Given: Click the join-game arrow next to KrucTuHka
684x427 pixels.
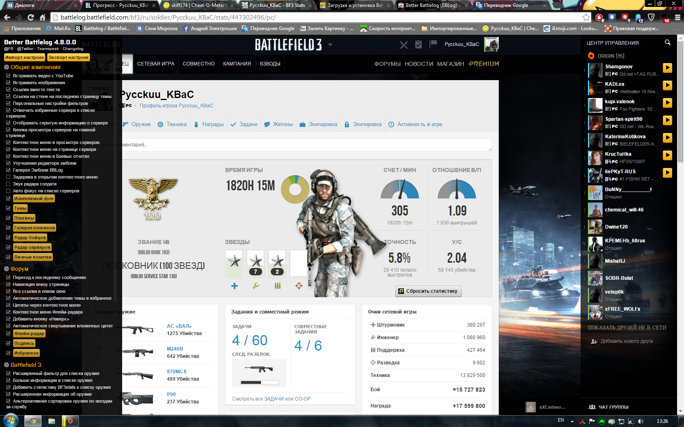Looking at the screenshot, I should [x=667, y=155].
